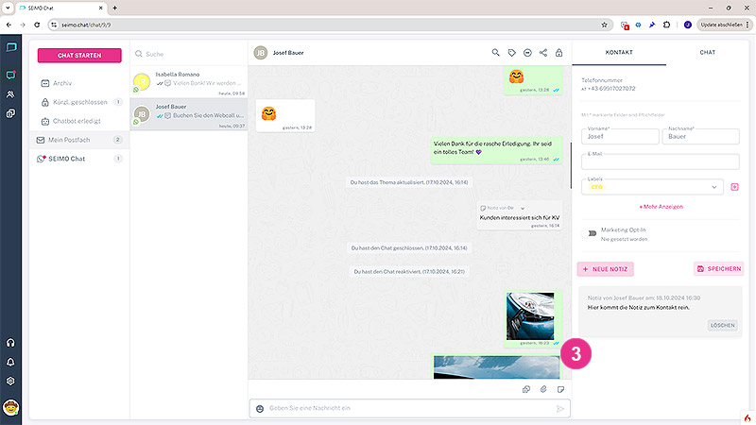Click the E-Mail input field
The height and width of the screenshot is (425, 756).
tap(659, 161)
